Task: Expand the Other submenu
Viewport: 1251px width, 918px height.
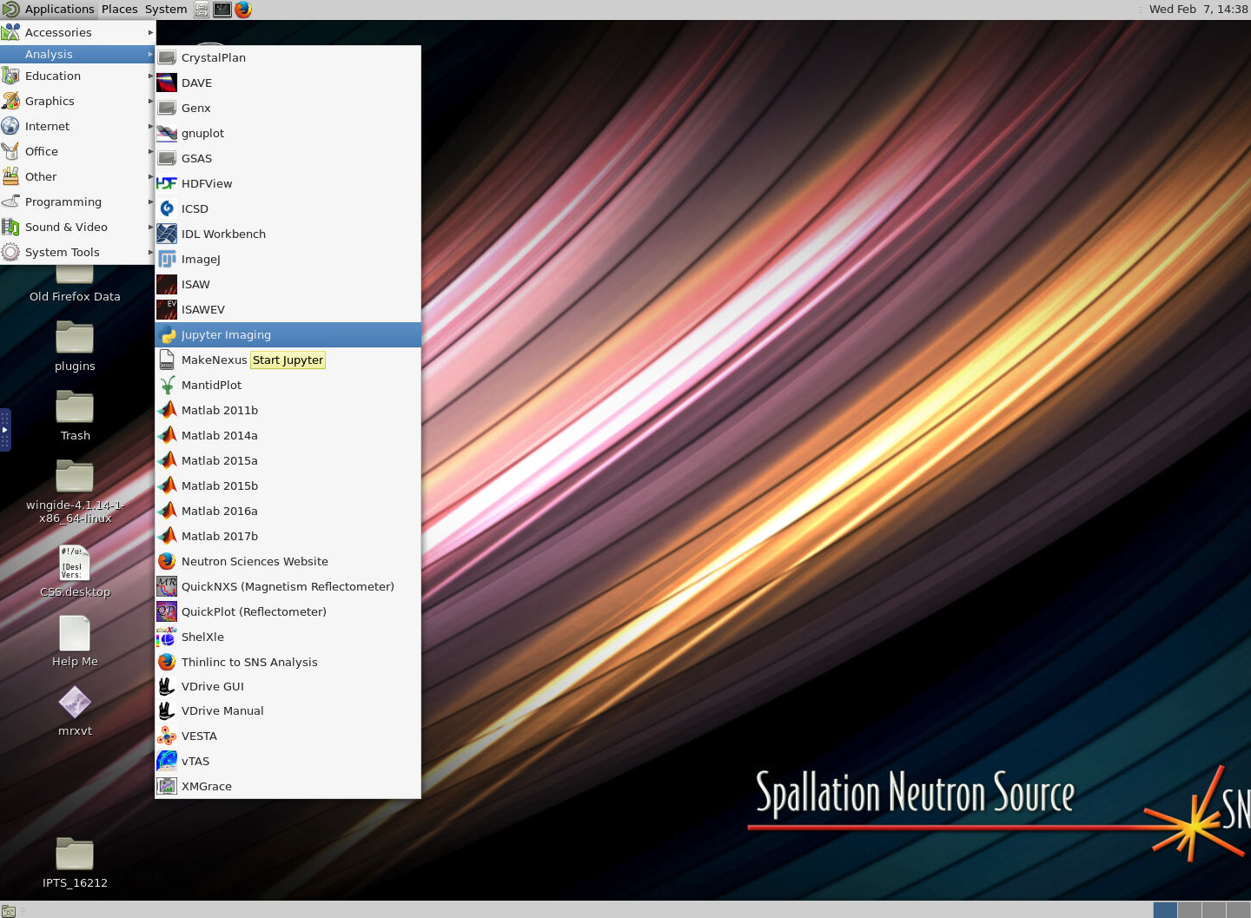Action: tap(77, 176)
